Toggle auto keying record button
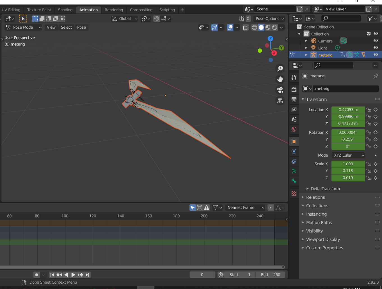 coord(36,275)
